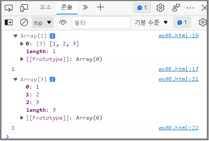The height and width of the screenshot is (141, 209).
Task: Expand index 0 nested array [1, 2, 3]
Action: click(x=21, y=44)
